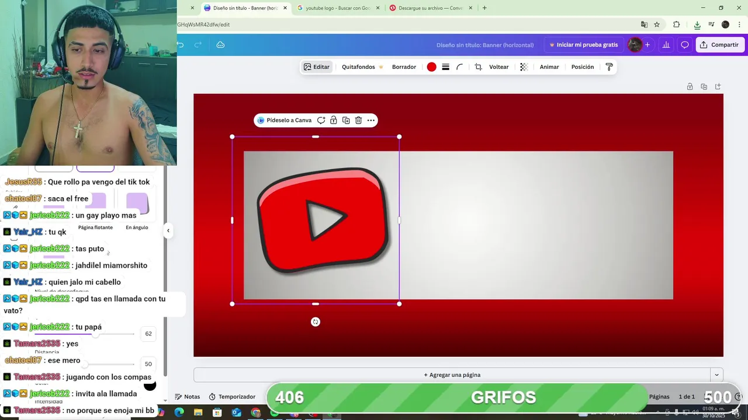The image size is (748, 420).
Task: Open browser downloads
Action: click(x=697, y=24)
